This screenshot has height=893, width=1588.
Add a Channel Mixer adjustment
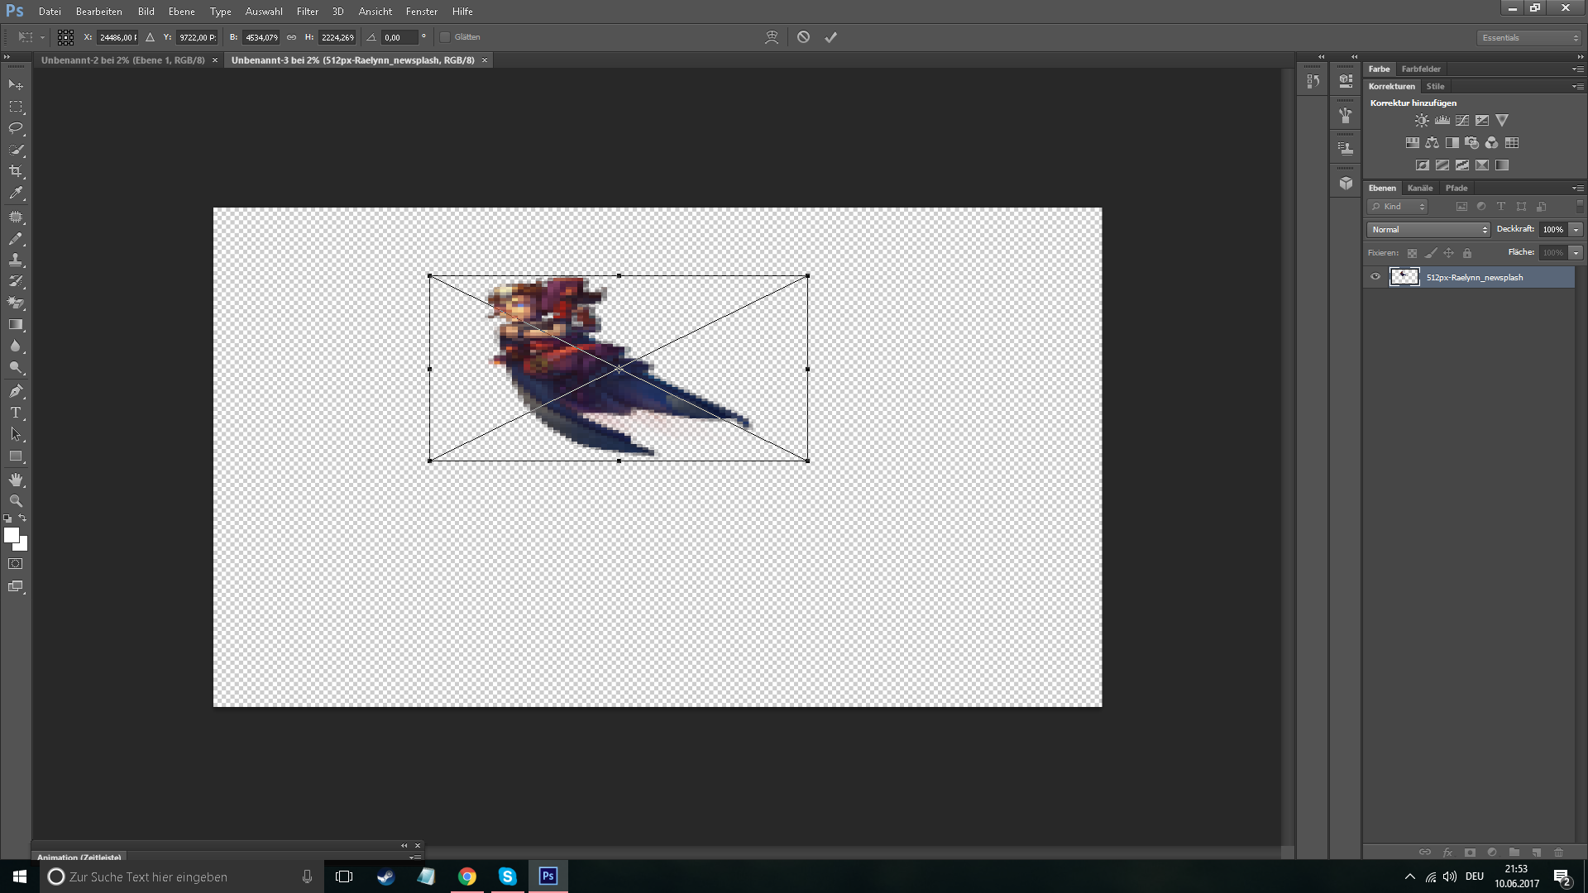1492,143
